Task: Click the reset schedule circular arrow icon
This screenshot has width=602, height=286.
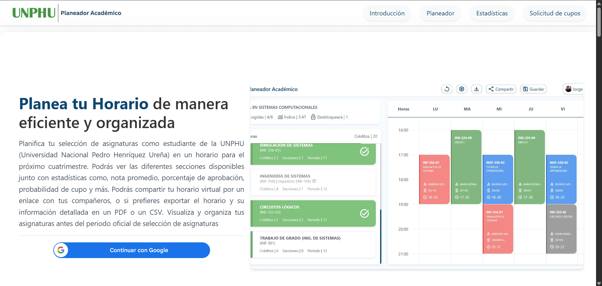Action: 447,89
